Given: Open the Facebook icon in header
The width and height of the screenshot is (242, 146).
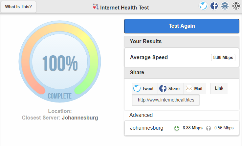Looking at the screenshot, I should pos(214,6).
